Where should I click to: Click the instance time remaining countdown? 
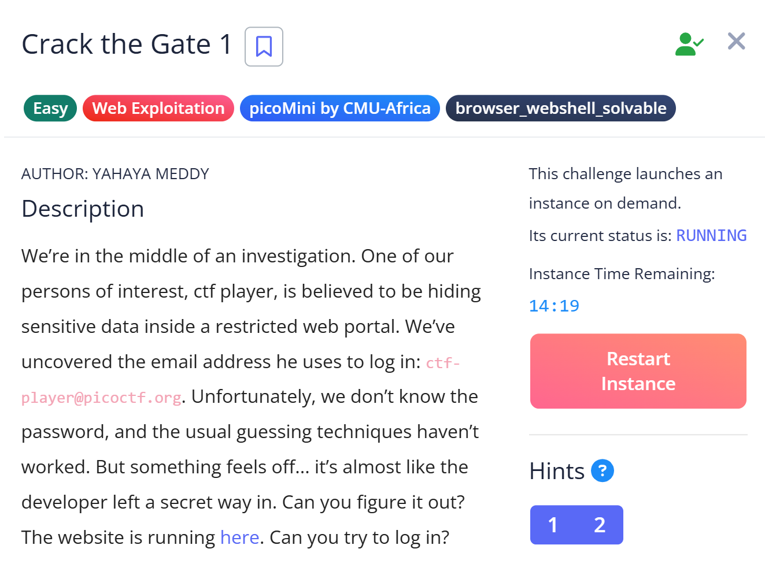[554, 306]
